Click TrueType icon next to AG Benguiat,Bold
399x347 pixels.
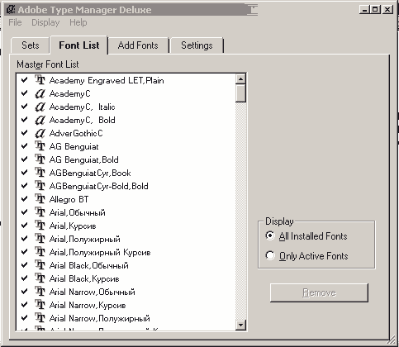40,159
